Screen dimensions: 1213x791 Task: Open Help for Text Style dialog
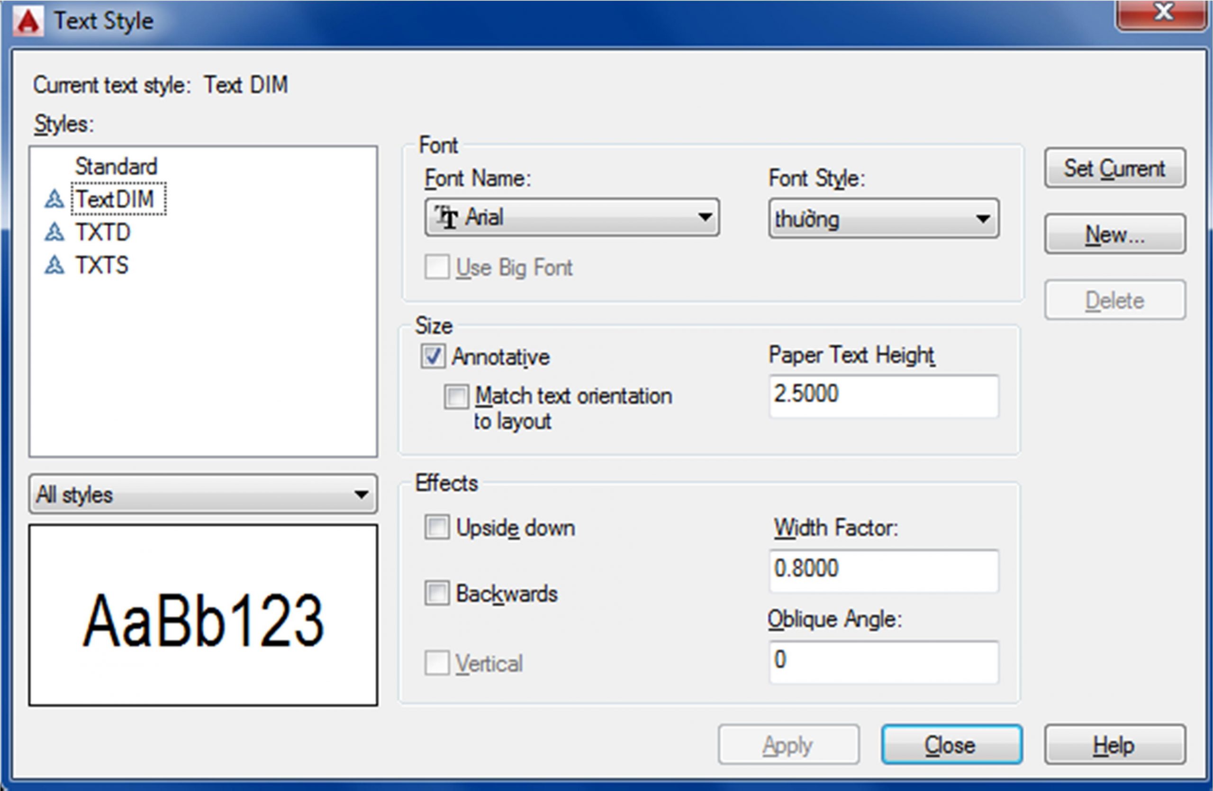coord(1114,745)
